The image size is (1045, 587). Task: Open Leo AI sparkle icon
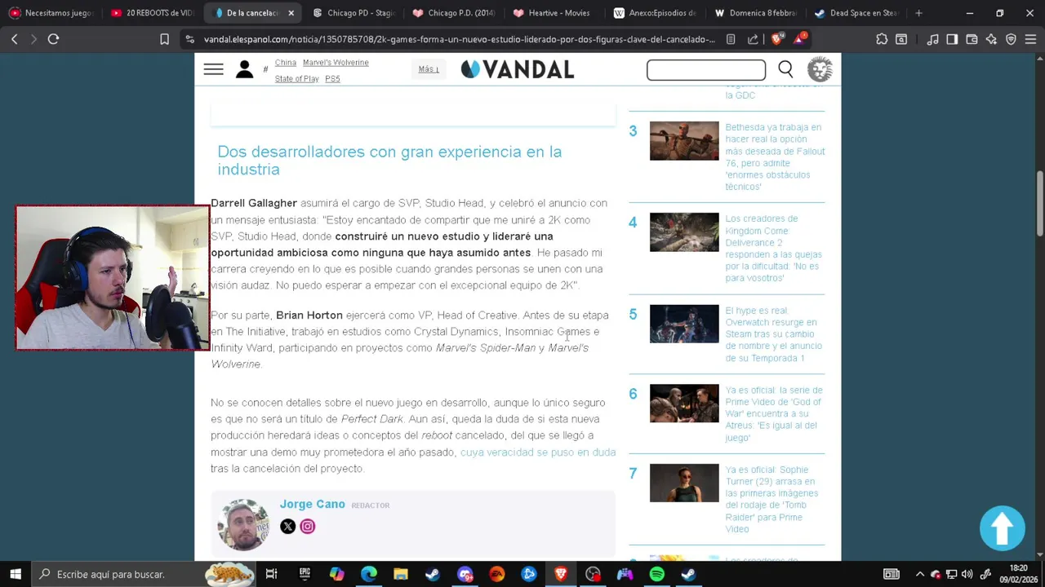click(991, 39)
